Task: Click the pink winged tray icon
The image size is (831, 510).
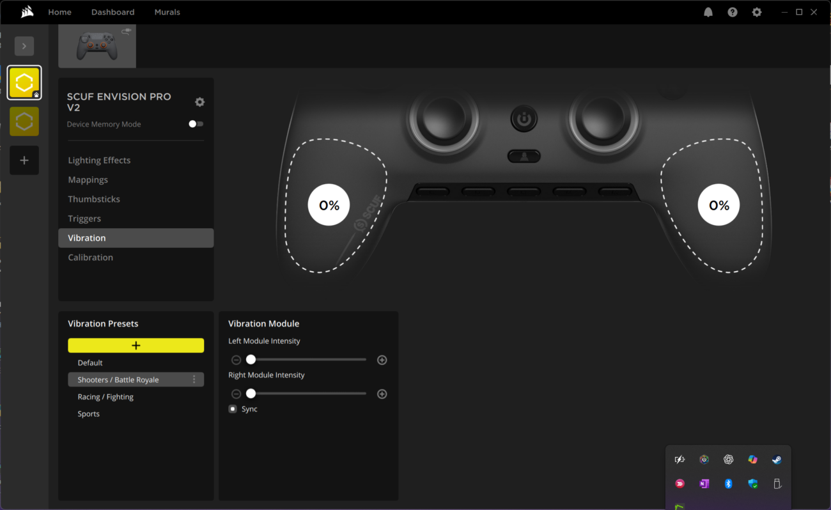Action: coord(680,484)
